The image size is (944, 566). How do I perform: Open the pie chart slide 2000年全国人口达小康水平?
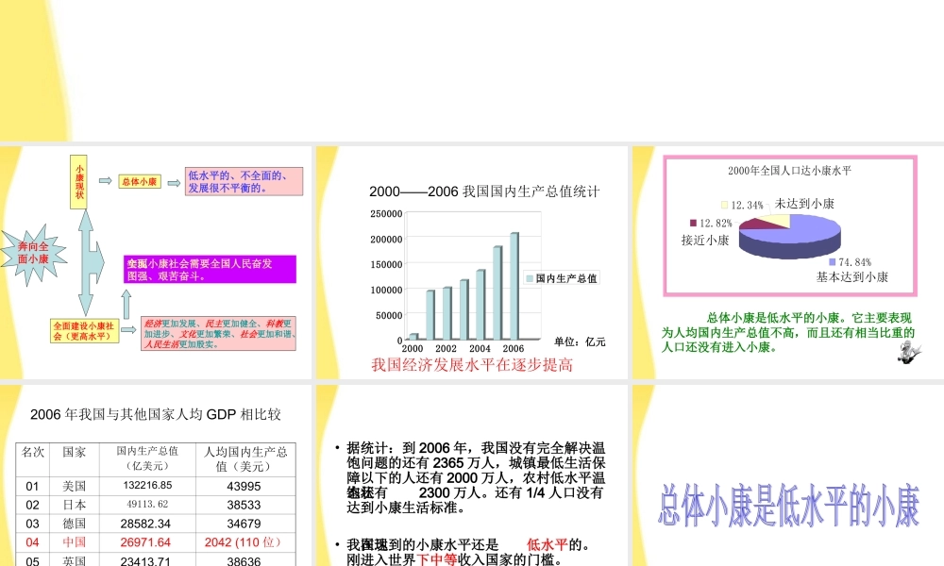tap(788, 262)
